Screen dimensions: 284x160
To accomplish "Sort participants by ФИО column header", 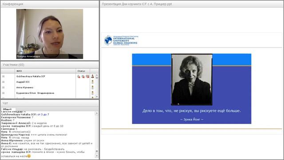I will [x=45, y=71].
